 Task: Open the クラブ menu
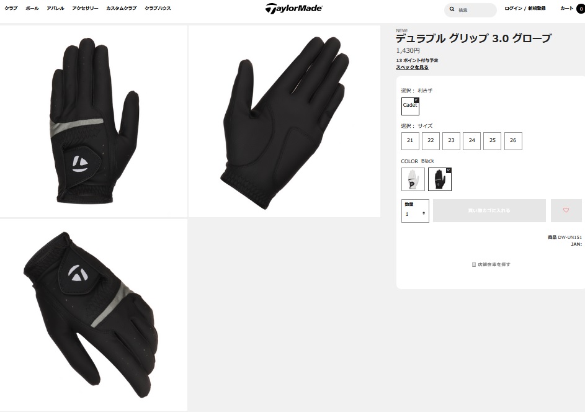pos(11,8)
